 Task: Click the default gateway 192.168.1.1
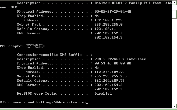click(x=106, y=29)
